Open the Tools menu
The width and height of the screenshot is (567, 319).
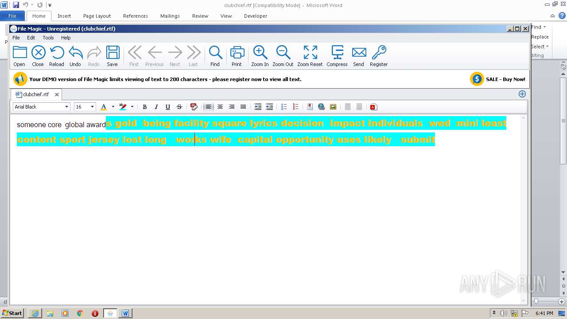point(48,38)
